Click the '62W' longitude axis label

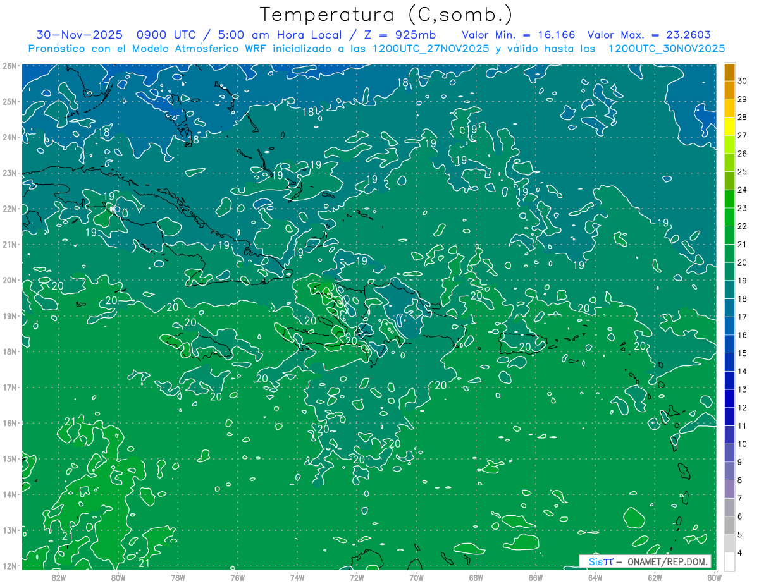[x=655, y=577]
